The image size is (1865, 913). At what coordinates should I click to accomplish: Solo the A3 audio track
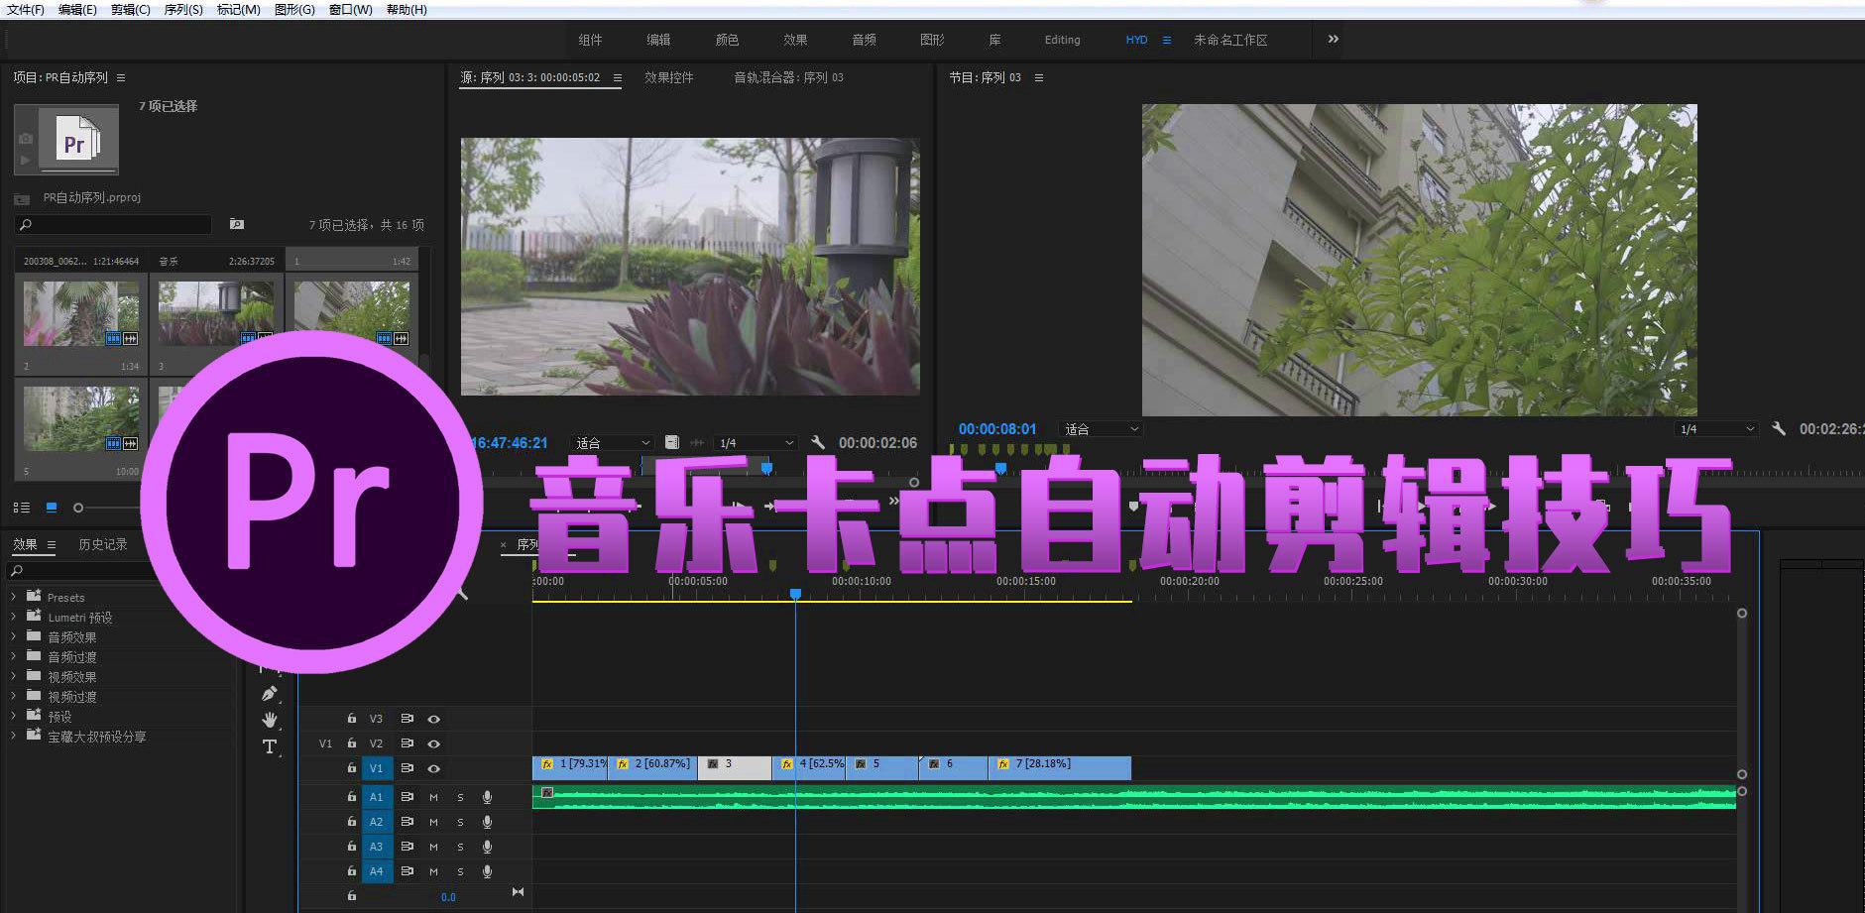click(460, 847)
